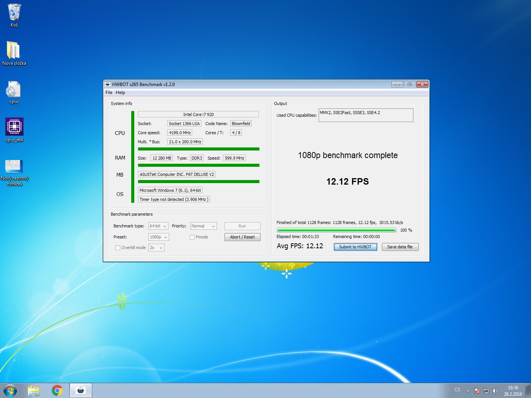Click Save data file button
531x398 pixels.
click(x=400, y=247)
